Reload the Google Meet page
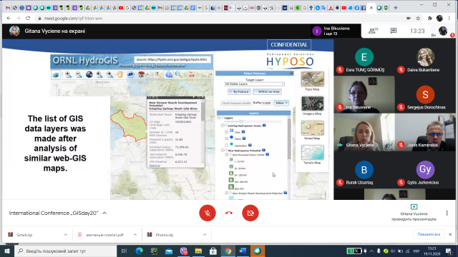This screenshot has width=458, height=257. (28, 18)
